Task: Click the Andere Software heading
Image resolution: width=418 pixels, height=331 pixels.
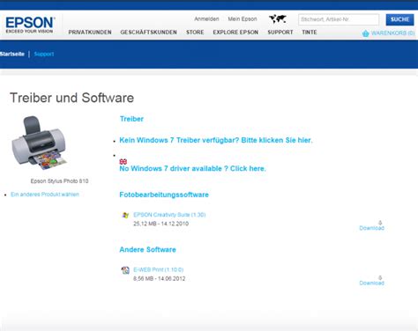Action: pos(147,250)
